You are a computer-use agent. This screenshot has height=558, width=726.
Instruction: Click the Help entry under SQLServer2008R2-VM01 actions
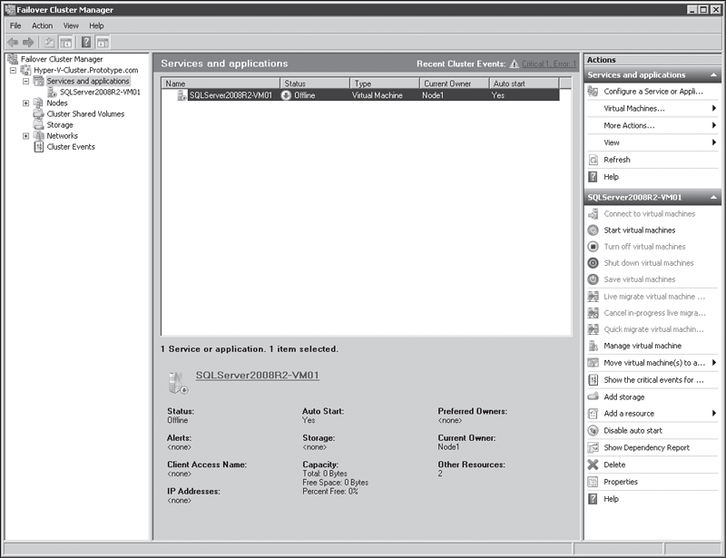(x=611, y=499)
